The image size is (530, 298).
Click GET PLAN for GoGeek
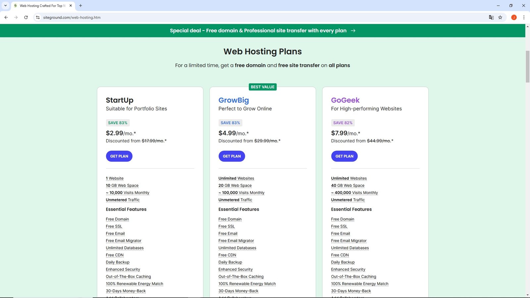pyautogui.click(x=344, y=156)
